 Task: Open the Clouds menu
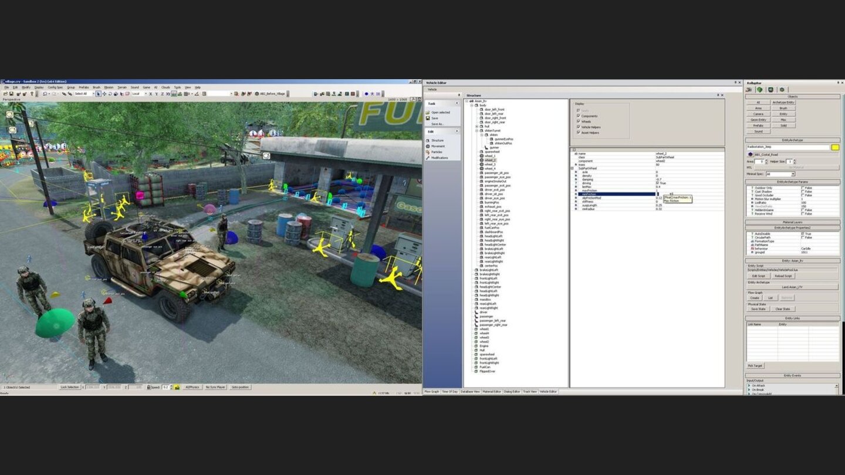pos(165,87)
